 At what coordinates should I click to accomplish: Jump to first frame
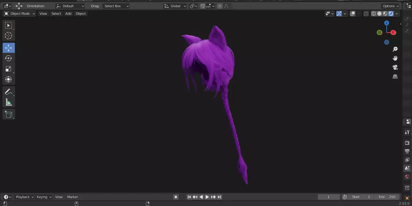pos(189,197)
